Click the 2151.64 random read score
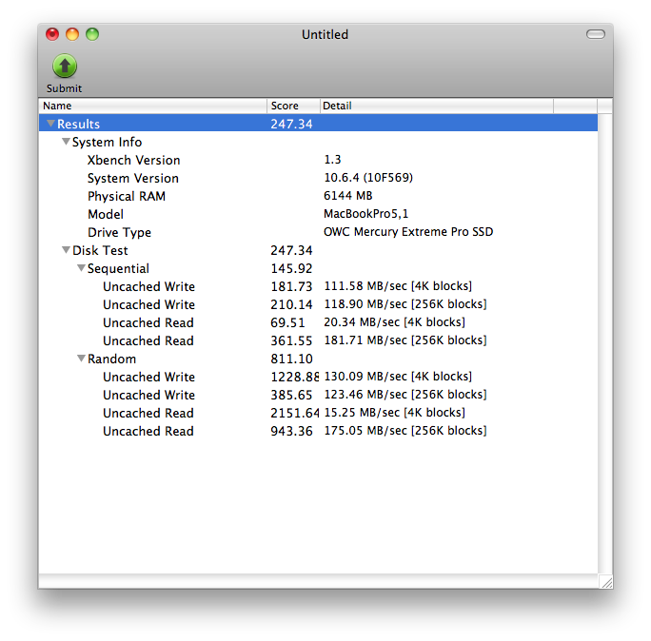Image resolution: width=651 pixels, height=641 pixels. [x=294, y=413]
